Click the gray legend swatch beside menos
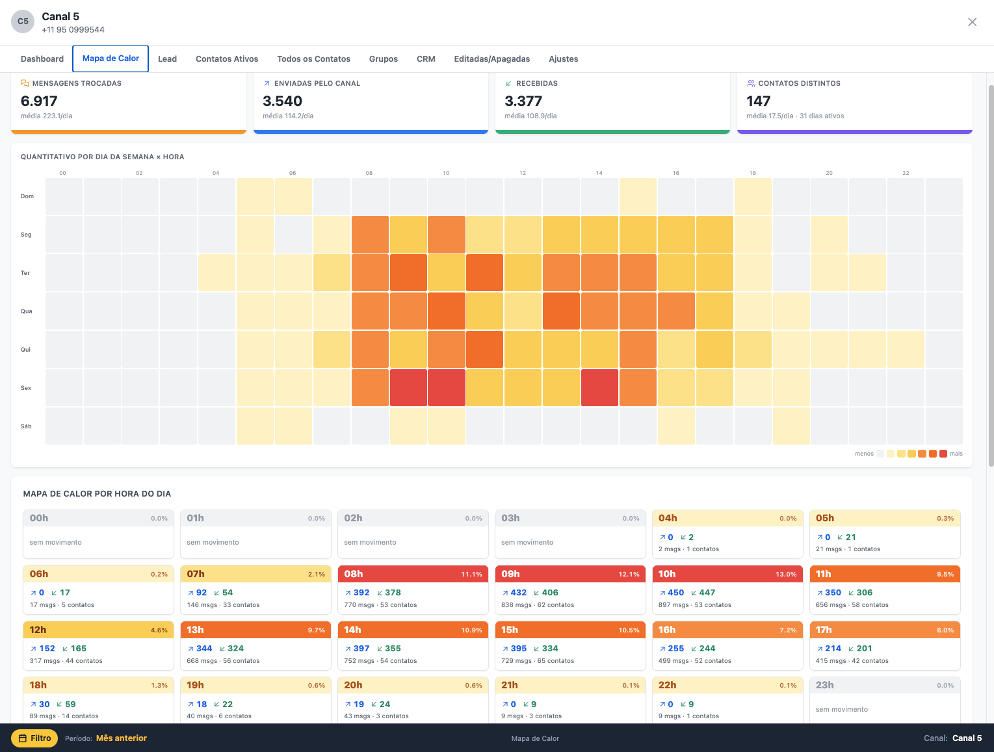Screen dimensions: 994x752 point(880,454)
